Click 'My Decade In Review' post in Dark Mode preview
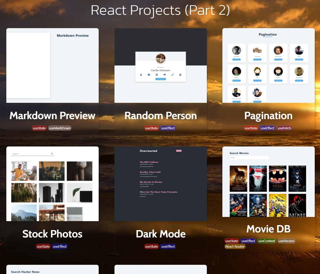Screen dimensions: 320x274 point(151,182)
